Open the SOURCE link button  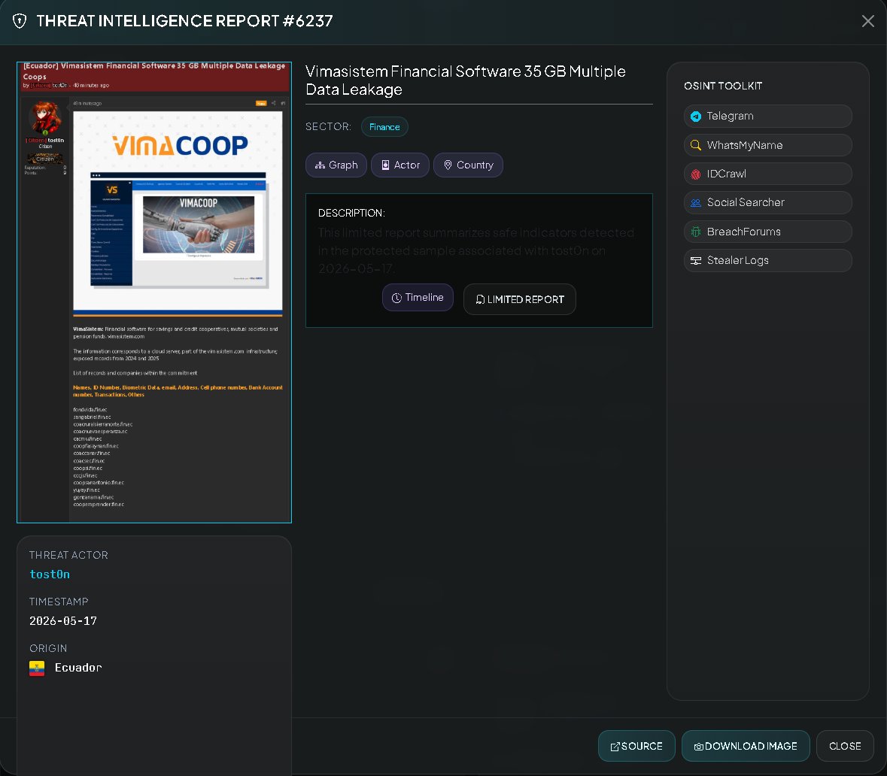(x=636, y=746)
